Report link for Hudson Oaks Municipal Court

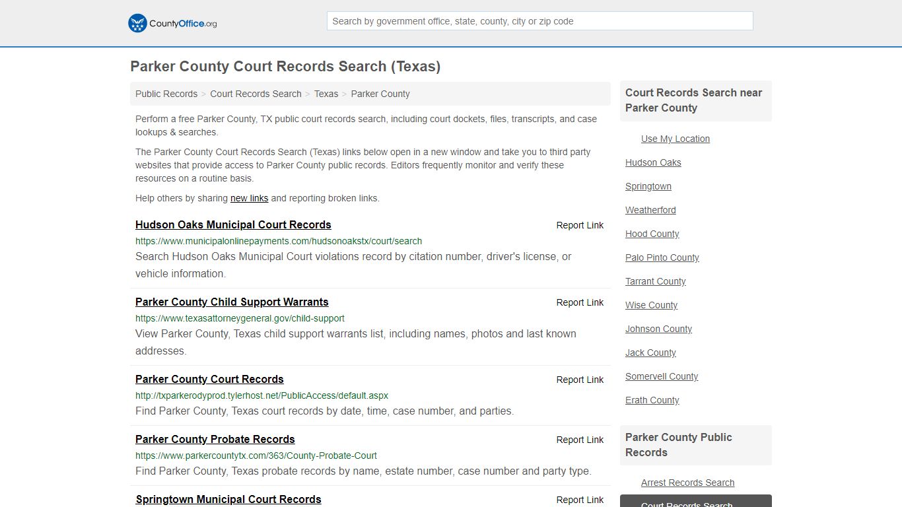[580, 225]
